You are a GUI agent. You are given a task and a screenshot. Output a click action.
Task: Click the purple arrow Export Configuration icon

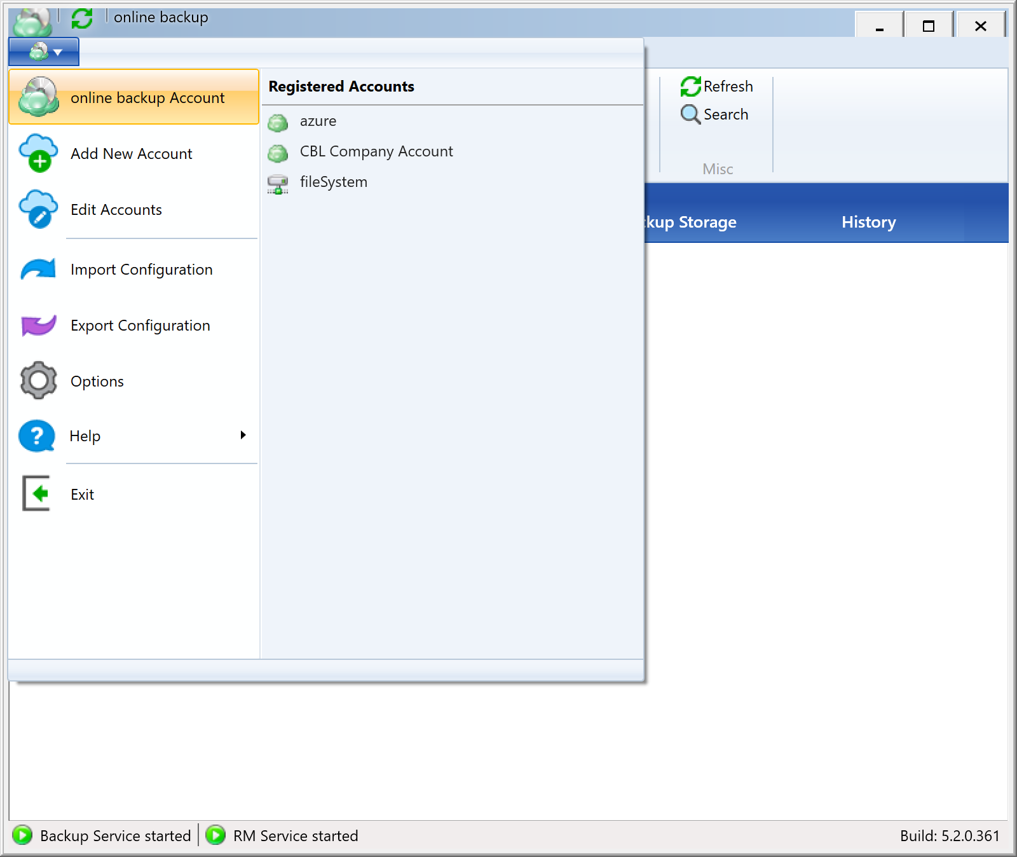38,326
